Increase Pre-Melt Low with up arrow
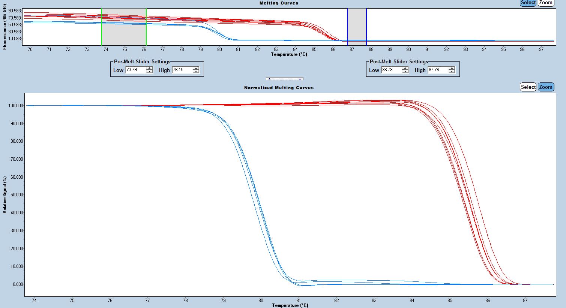 (x=149, y=68)
